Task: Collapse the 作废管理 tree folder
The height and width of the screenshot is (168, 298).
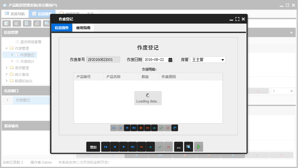Action: tap(7, 48)
